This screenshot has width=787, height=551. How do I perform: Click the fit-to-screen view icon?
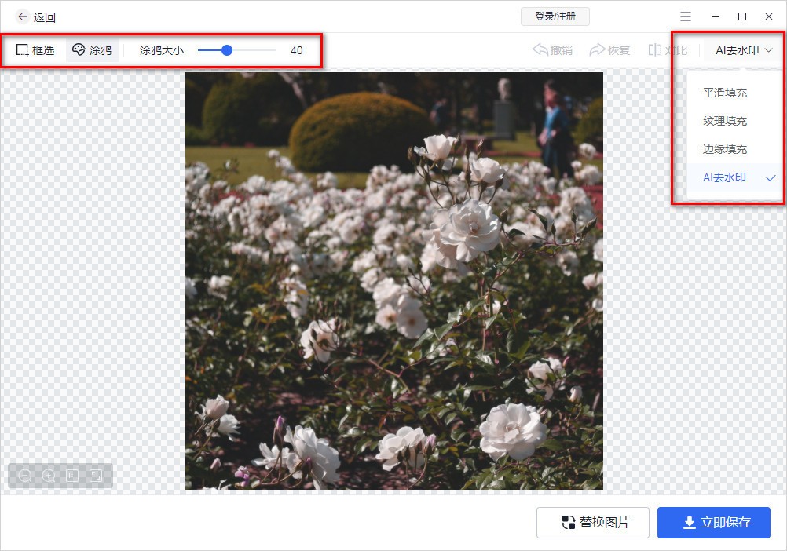pos(95,475)
